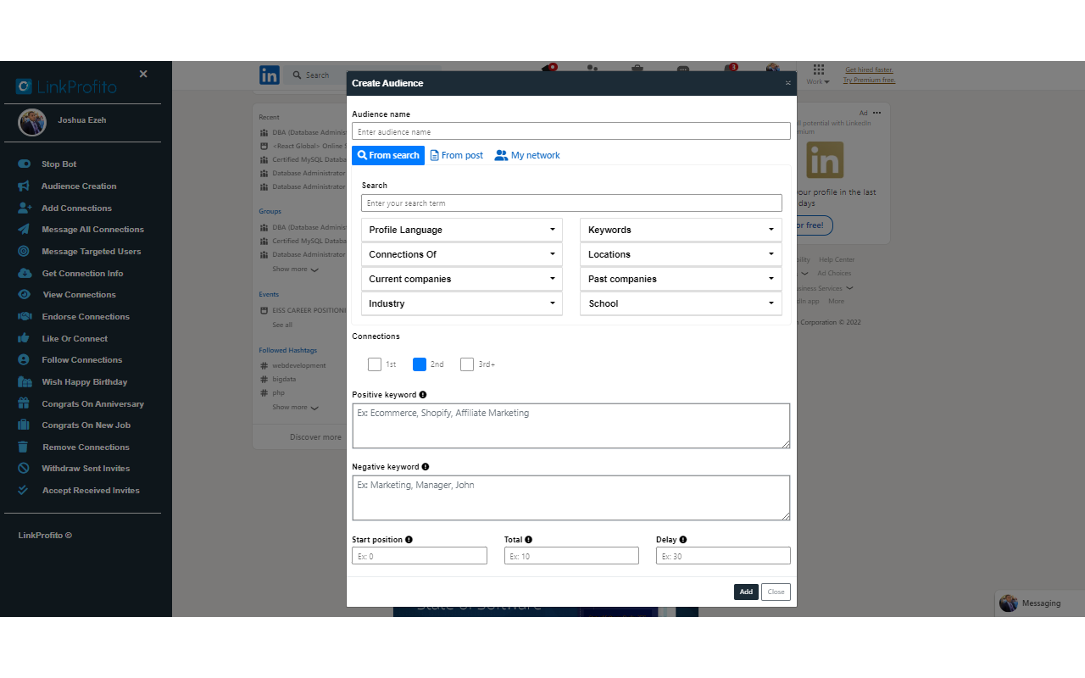The width and height of the screenshot is (1085, 678).
Task: Click the Stop Bot sidebar label
Action: coord(59,164)
